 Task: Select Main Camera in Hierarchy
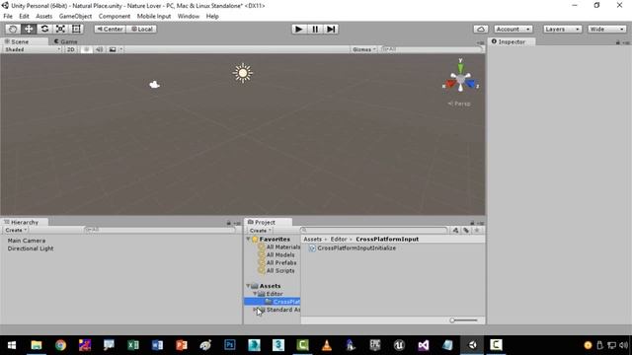(x=27, y=241)
